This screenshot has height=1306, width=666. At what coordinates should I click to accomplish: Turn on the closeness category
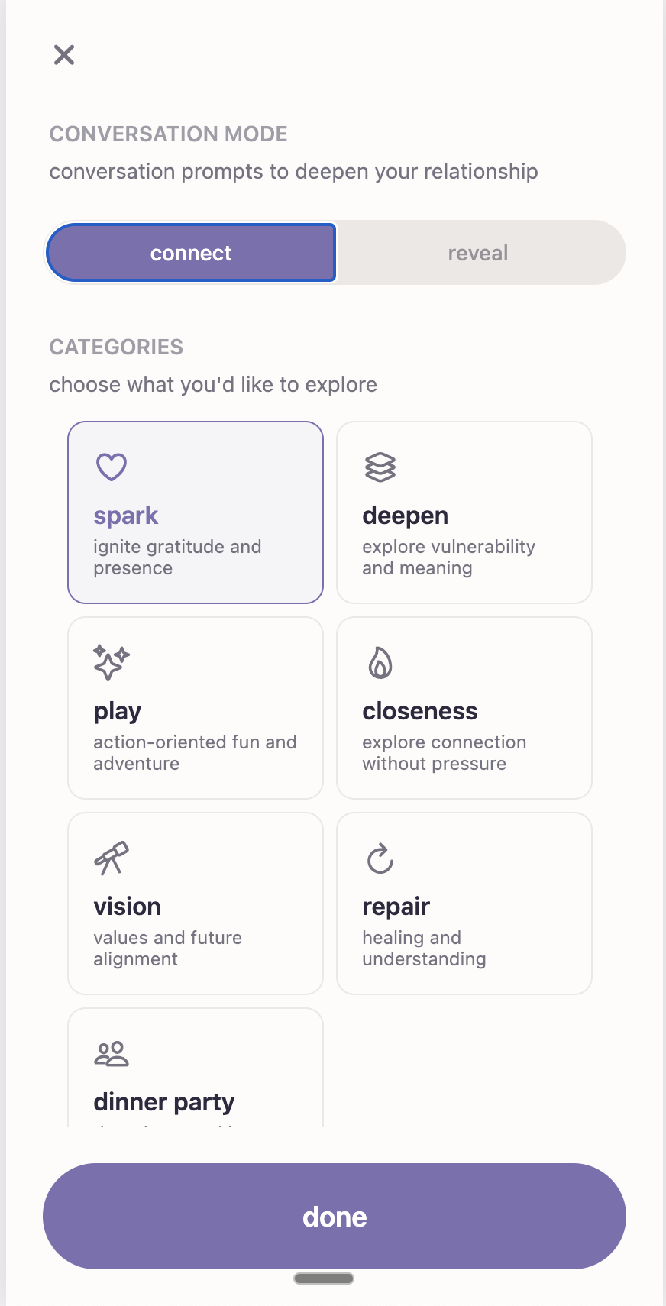464,708
